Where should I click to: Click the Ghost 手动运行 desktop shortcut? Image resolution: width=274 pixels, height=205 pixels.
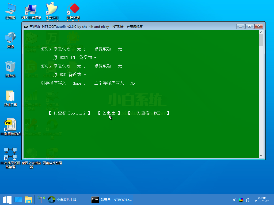(x=52, y=11)
